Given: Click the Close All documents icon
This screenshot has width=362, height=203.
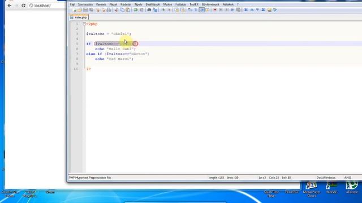Looking at the screenshot, I should click(x=103, y=10).
